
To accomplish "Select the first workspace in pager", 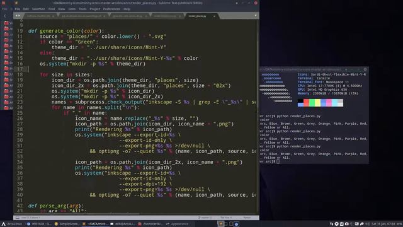I will pos(220,224).
